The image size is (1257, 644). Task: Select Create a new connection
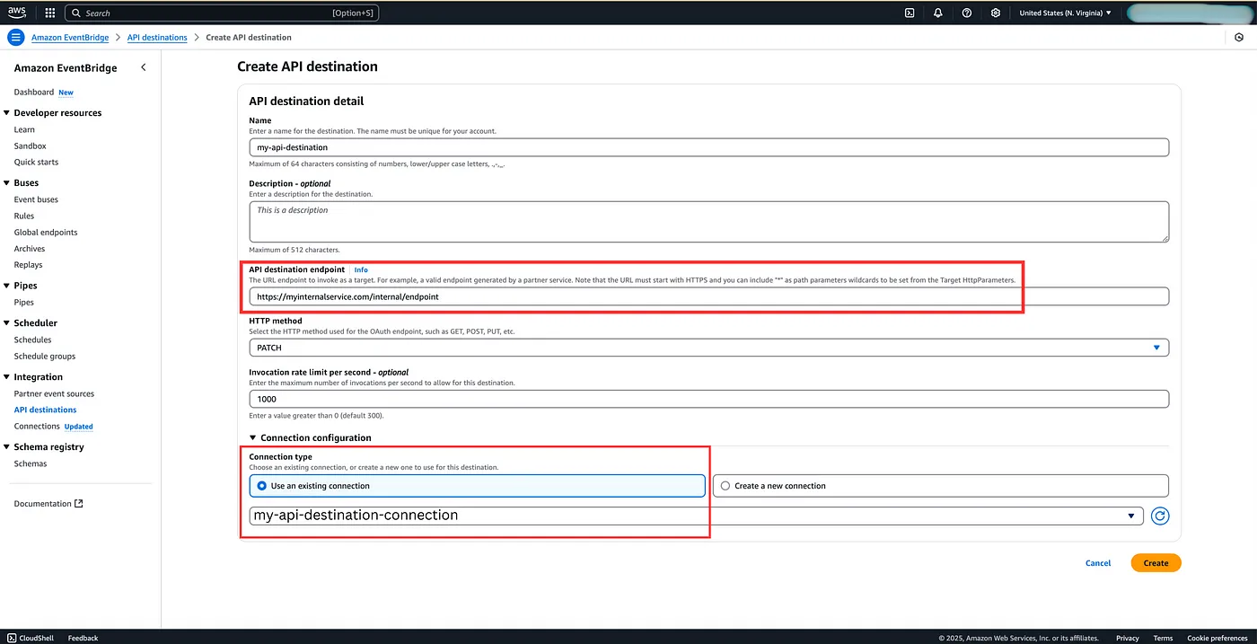pos(940,486)
